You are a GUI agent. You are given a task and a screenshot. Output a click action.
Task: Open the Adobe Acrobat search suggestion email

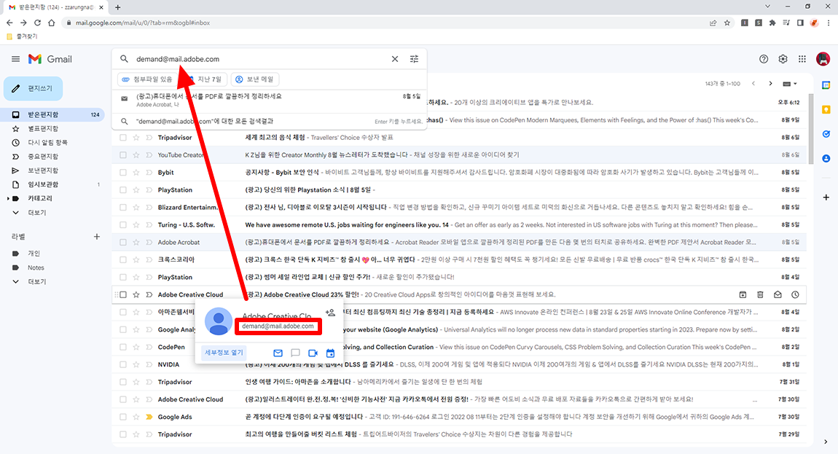click(270, 100)
